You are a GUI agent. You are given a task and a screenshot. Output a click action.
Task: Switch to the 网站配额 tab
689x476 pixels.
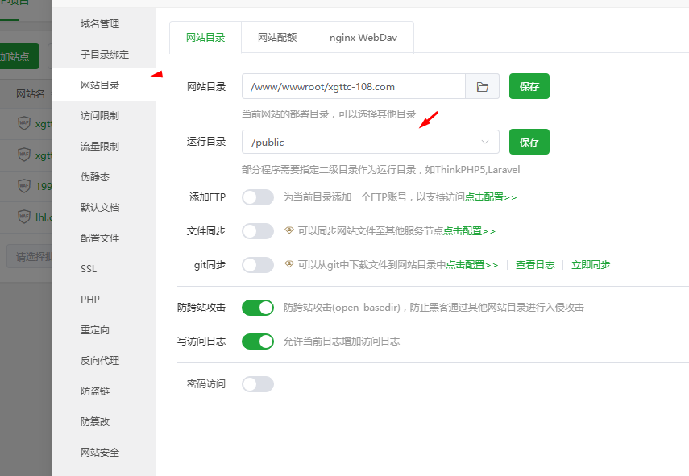[x=277, y=37]
